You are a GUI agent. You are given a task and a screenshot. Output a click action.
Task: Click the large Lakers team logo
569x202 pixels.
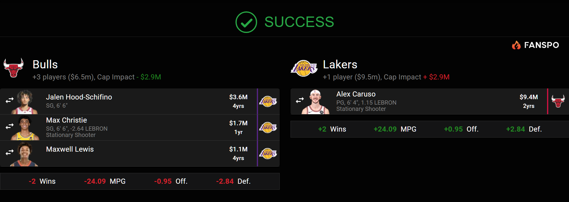[x=304, y=68]
